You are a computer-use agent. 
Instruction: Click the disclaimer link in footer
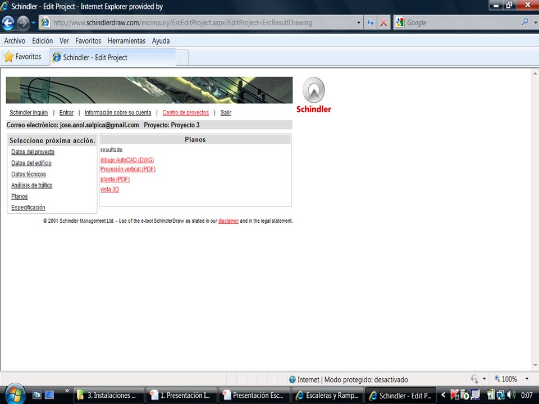(229, 221)
